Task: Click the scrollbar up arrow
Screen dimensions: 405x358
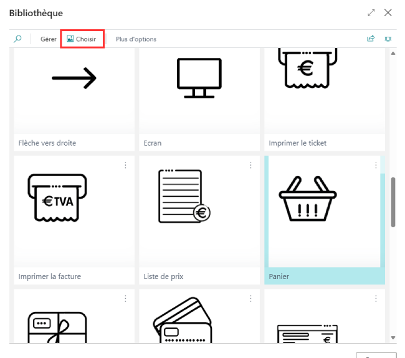Action: tap(393, 54)
